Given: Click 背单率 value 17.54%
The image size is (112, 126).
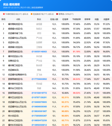Looking at the screenshot, I should click(x=87, y=79).
